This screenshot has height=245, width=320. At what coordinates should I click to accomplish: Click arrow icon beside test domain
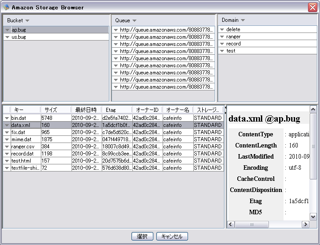coord(222,51)
